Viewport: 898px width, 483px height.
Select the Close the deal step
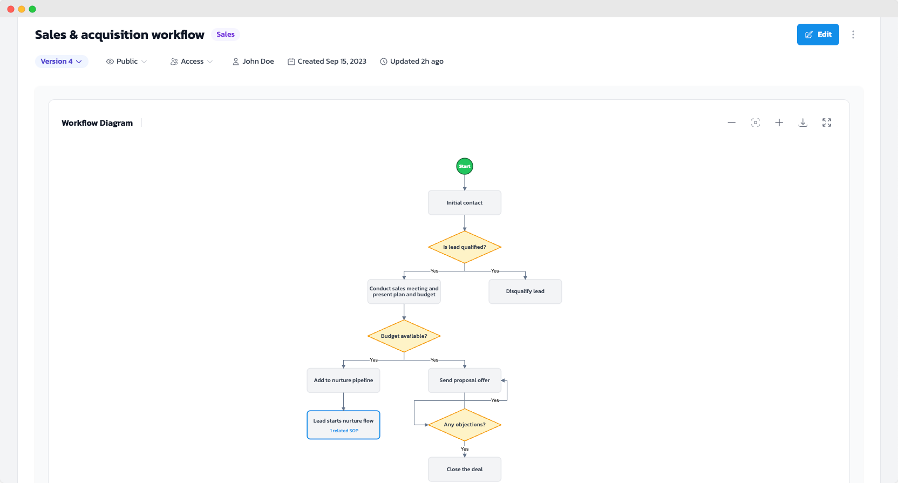(x=465, y=470)
